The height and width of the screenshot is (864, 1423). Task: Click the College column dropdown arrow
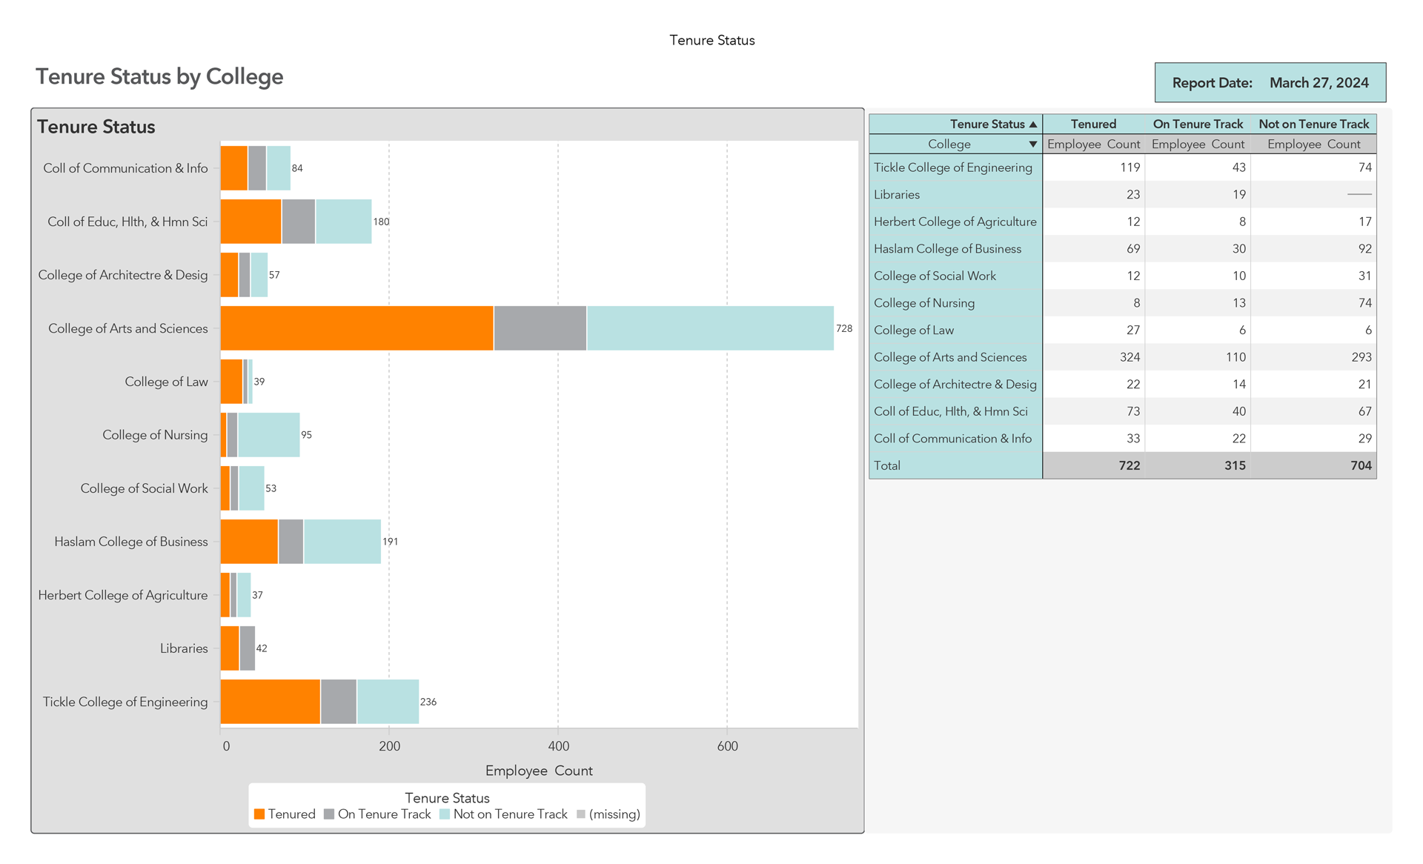(x=1032, y=144)
